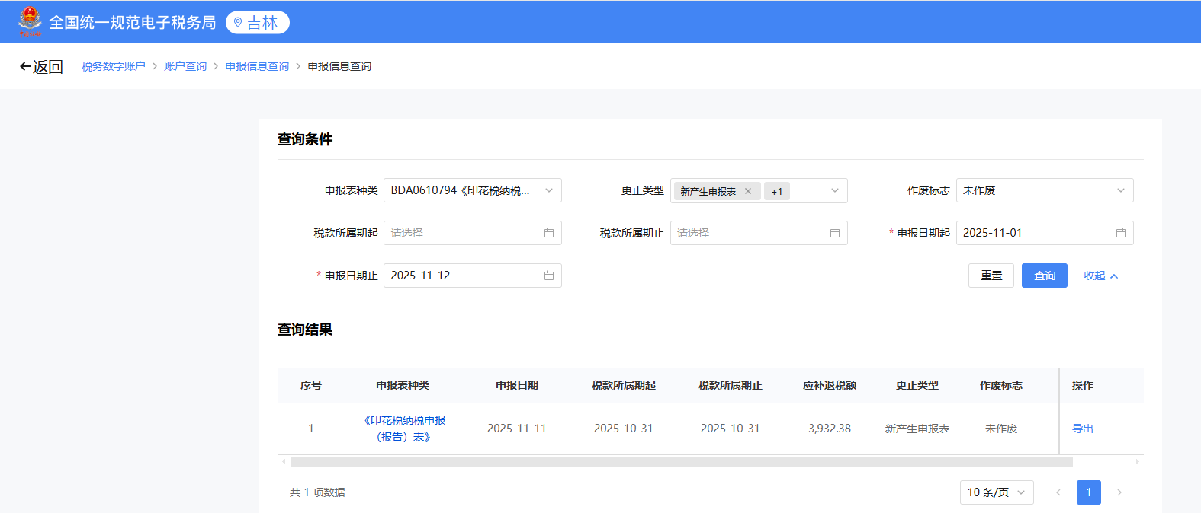
Task: Go to next page arrow in pagination
Action: [1119, 492]
